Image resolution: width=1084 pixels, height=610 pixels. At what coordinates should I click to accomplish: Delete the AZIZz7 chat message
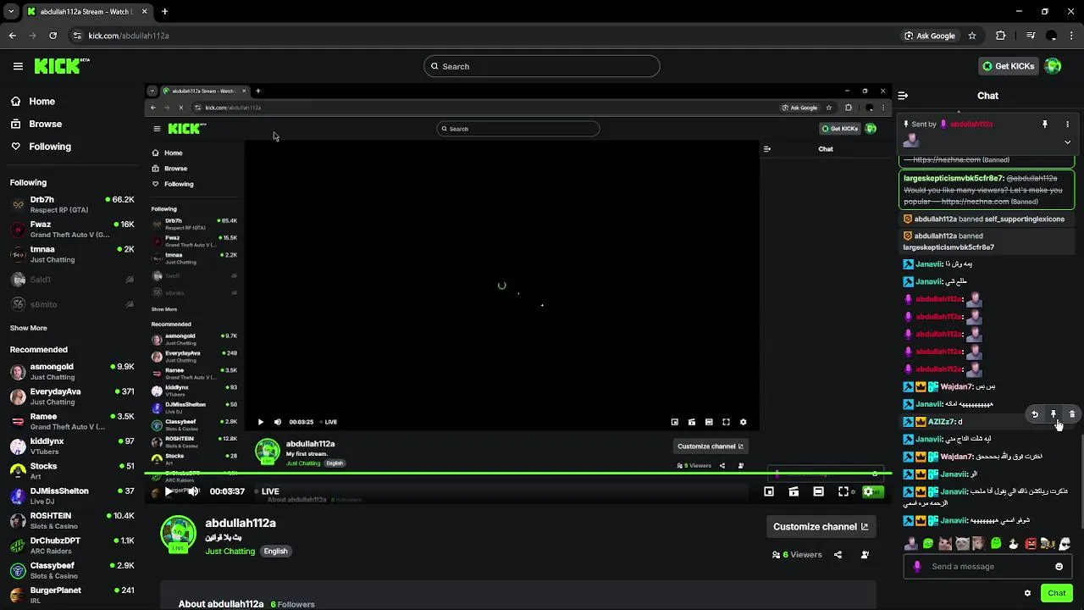[1072, 414]
